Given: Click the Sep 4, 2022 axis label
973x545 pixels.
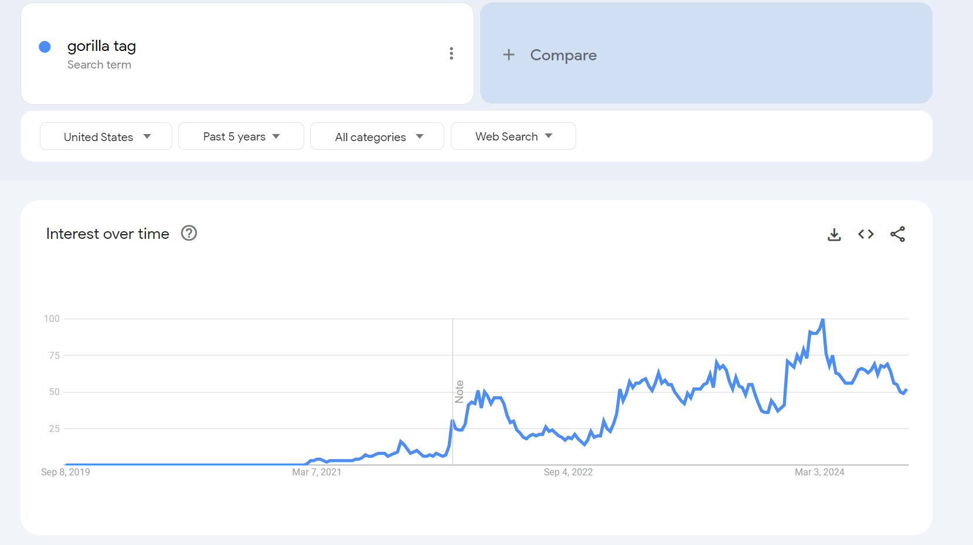Looking at the screenshot, I should click(x=568, y=472).
